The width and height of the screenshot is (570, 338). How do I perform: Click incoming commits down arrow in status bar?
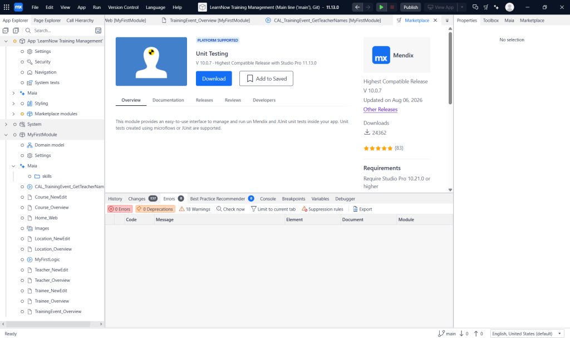click(x=461, y=334)
